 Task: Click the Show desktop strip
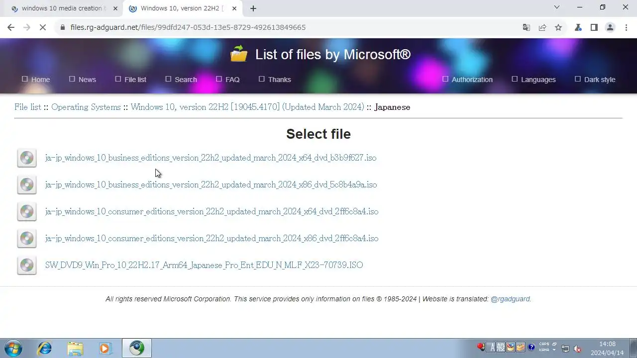[634, 348]
